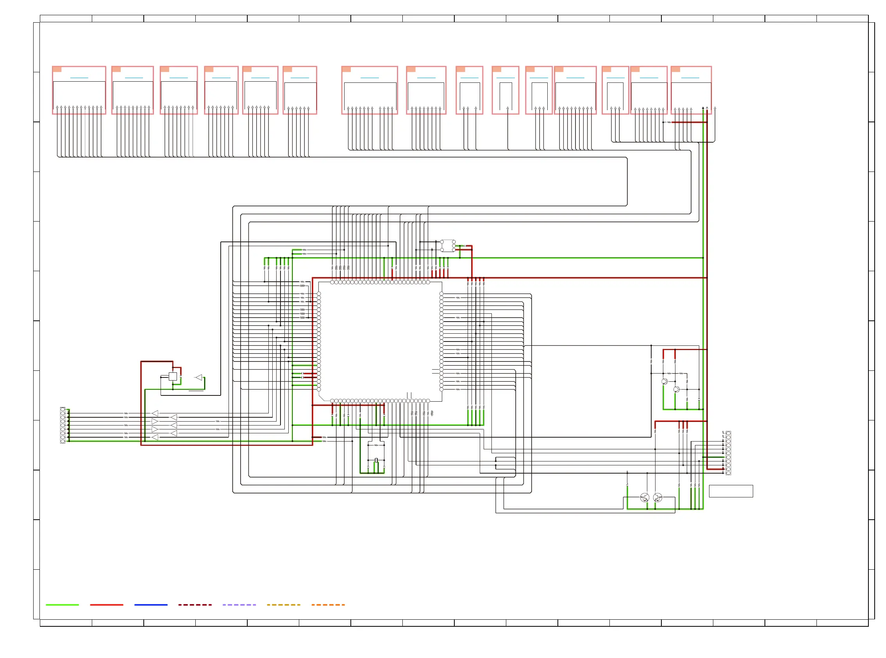Select the topmost buffer triangle near the left connector
886x658 pixels.
(155, 413)
